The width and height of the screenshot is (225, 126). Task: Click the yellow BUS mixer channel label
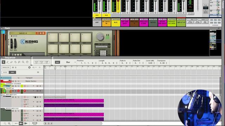click(116, 22)
